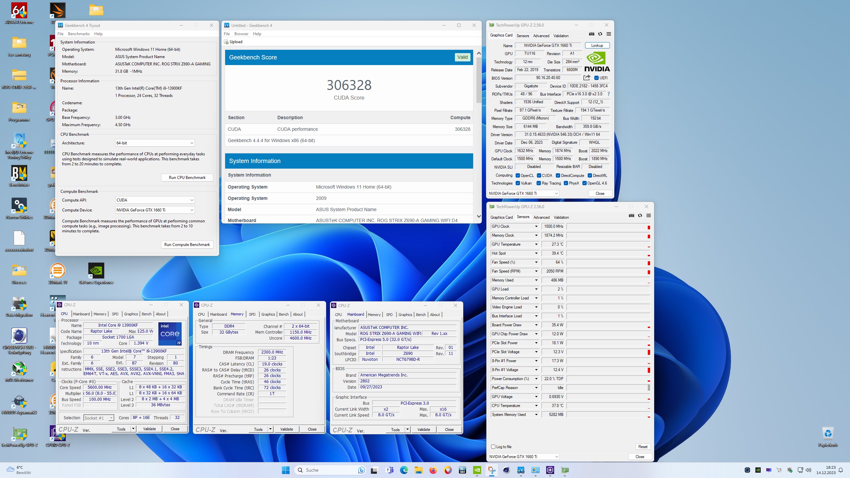Toggle UEFI checkbox in GPU-Z
Image resolution: width=850 pixels, height=478 pixels.
[x=597, y=78]
